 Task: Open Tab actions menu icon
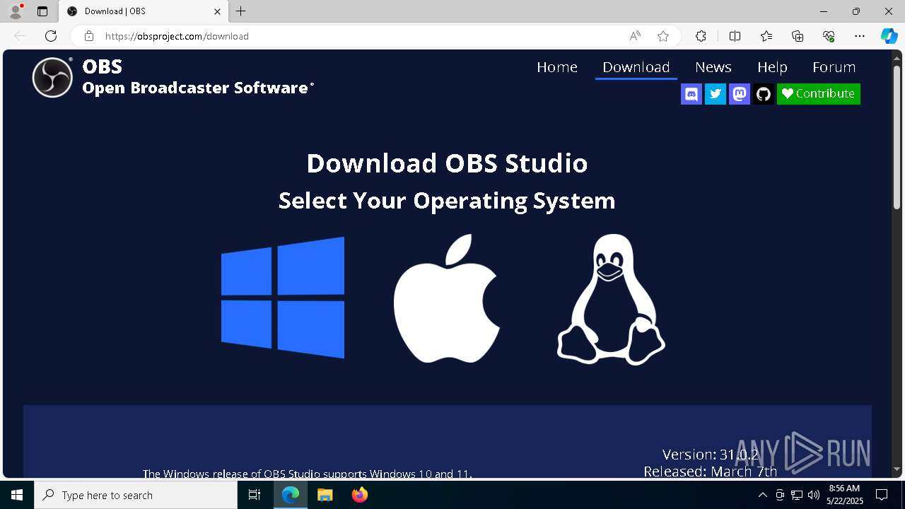point(42,11)
